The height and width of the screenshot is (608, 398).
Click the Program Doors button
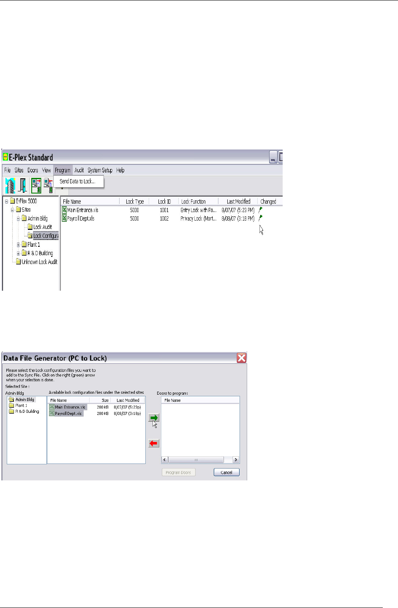tap(178, 472)
